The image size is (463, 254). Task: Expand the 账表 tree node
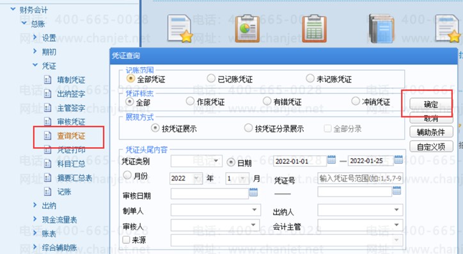35,233
